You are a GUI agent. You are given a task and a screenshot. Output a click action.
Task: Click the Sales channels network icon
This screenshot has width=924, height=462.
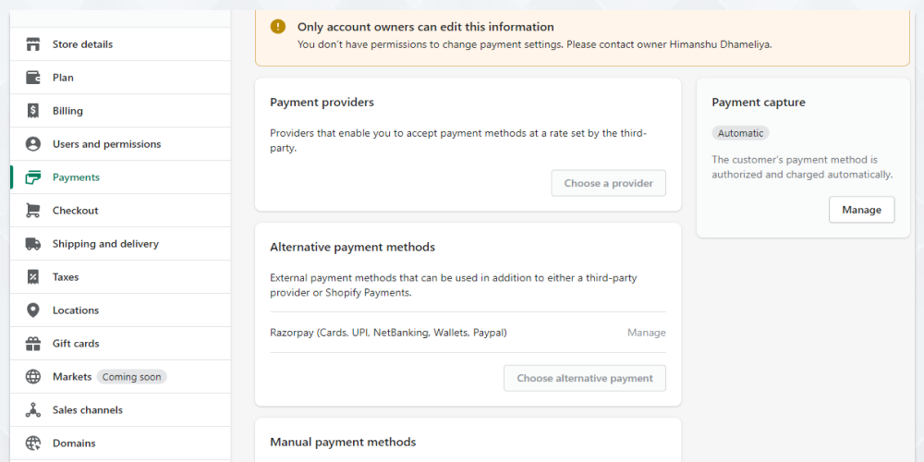[x=33, y=409]
